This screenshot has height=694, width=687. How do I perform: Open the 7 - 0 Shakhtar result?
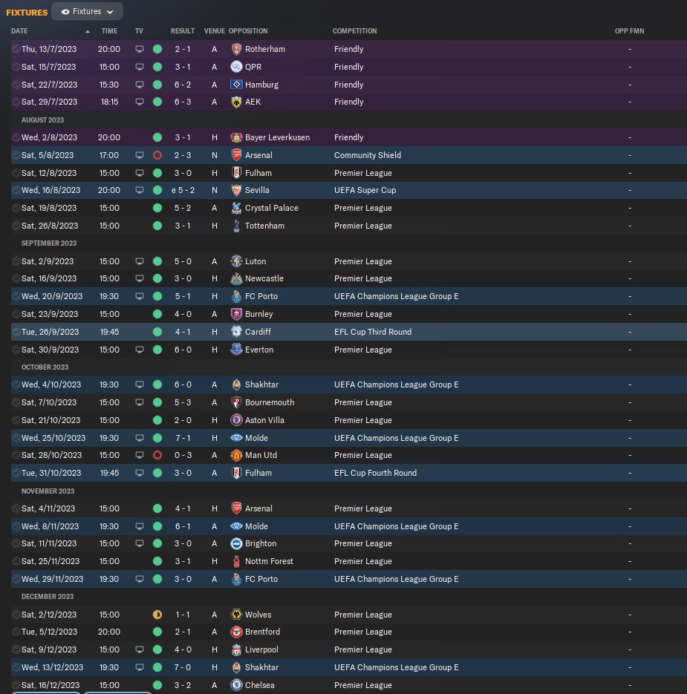click(183, 667)
